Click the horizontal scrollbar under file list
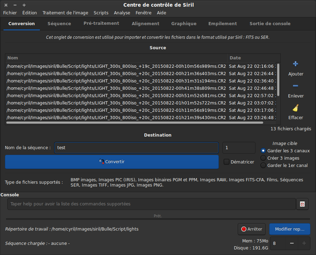 [x=135, y=123]
